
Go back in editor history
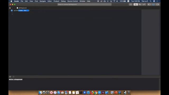[x=12, y=8]
